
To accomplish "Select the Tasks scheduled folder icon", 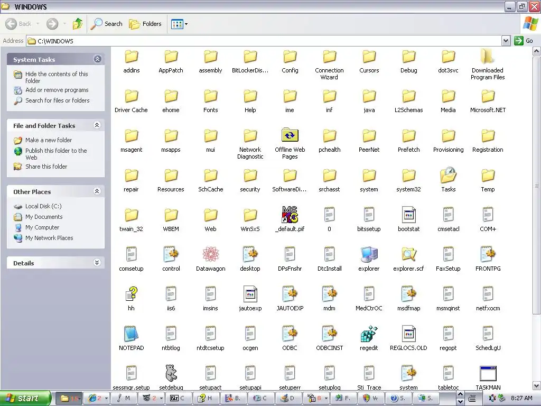I will coord(448,175).
